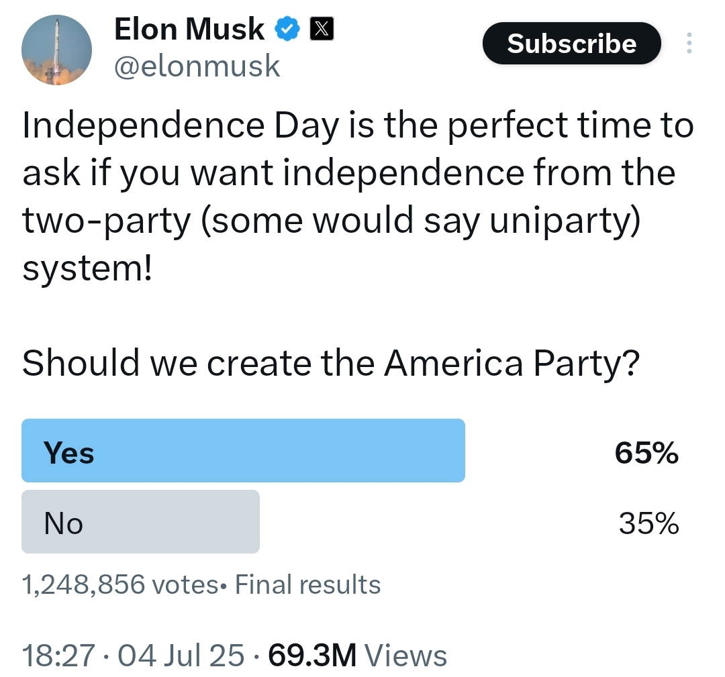Screen dimensions: 725x677
Task: Click the 65% result label
Action: click(x=646, y=452)
